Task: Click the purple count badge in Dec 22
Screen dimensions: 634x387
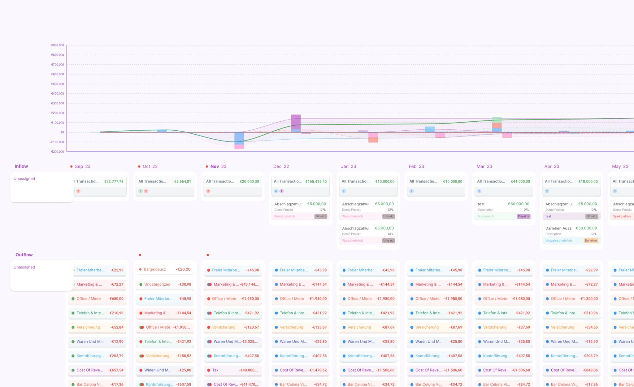Action: tap(281, 191)
